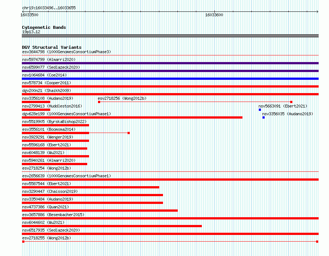
Task: Select the Cytogenetic Bands track title
Action: [44, 27]
